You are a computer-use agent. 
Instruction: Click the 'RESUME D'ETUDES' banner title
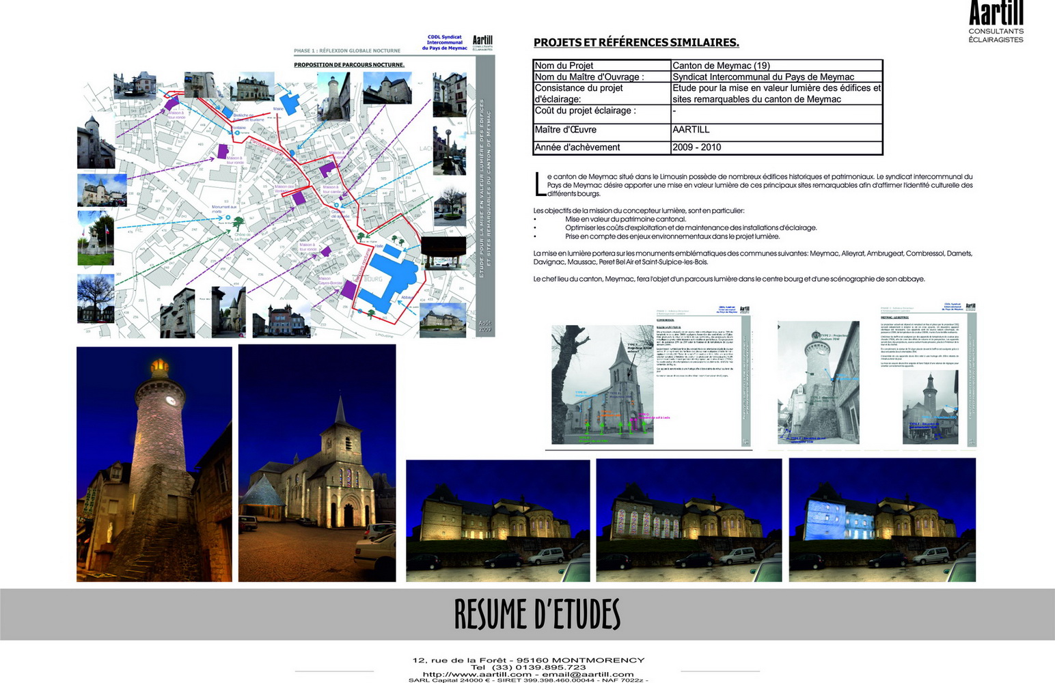tap(537, 614)
